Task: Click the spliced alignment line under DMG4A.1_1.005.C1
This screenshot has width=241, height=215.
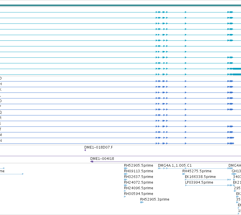Action: click(195, 168)
